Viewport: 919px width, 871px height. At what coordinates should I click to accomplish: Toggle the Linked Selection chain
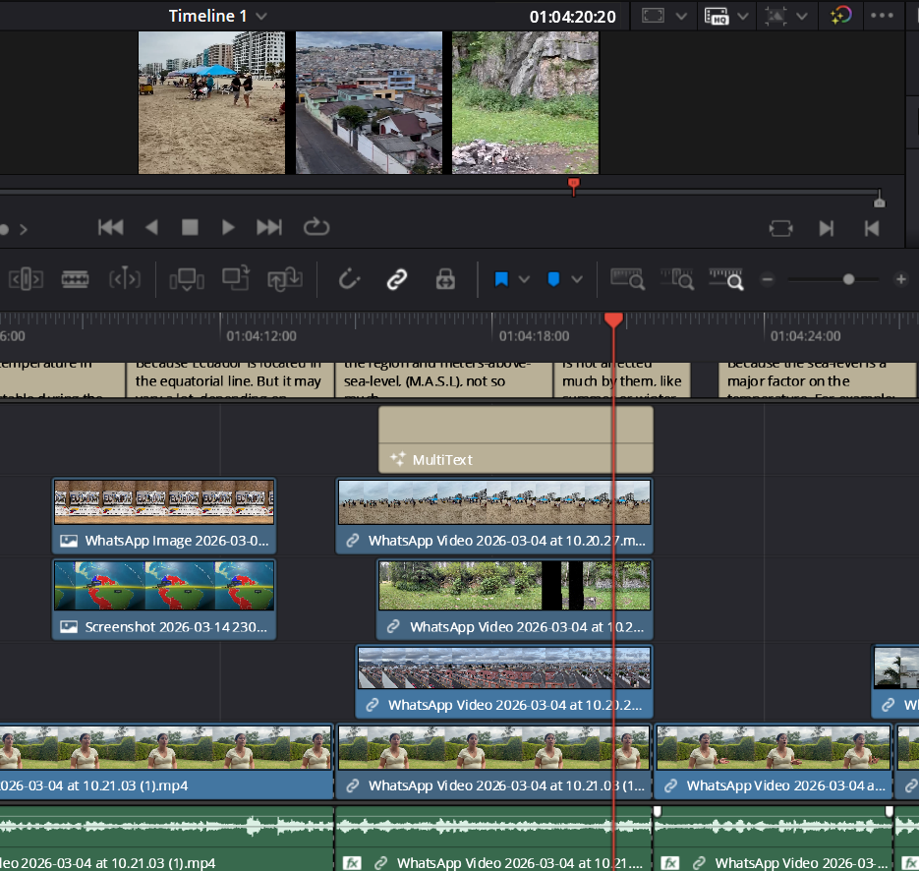[397, 279]
